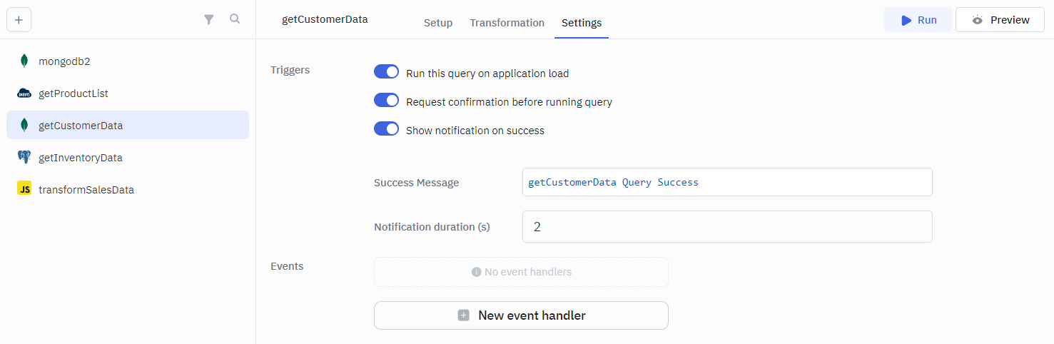Viewport: 1054px width, 344px height.
Task: Click the MongoDB icon beside getCustomerData
Action: point(24,126)
